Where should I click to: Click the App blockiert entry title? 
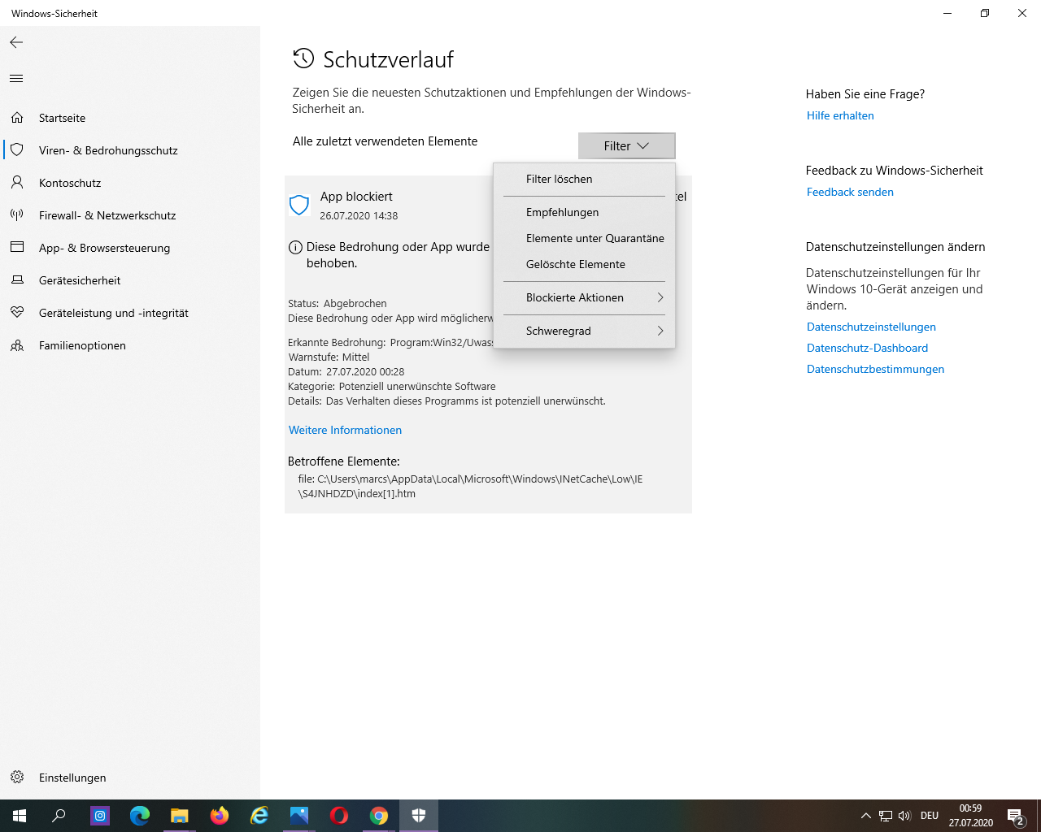[356, 197]
